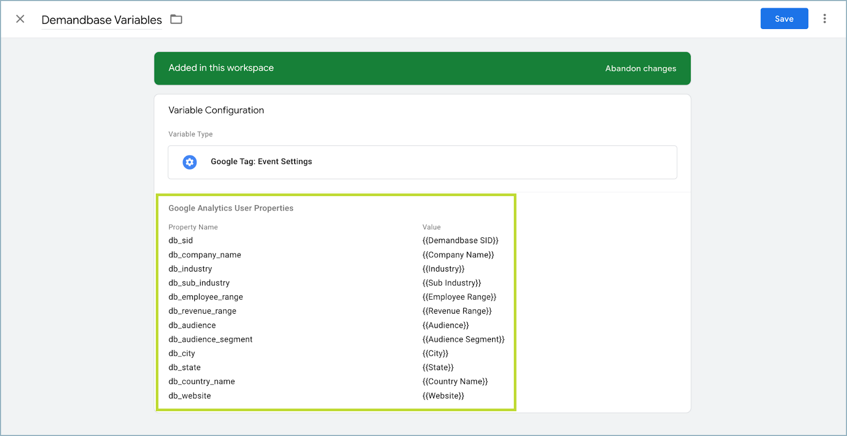The height and width of the screenshot is (436, 847).
Task: Select the db_city property name
Action: [182, 353]
